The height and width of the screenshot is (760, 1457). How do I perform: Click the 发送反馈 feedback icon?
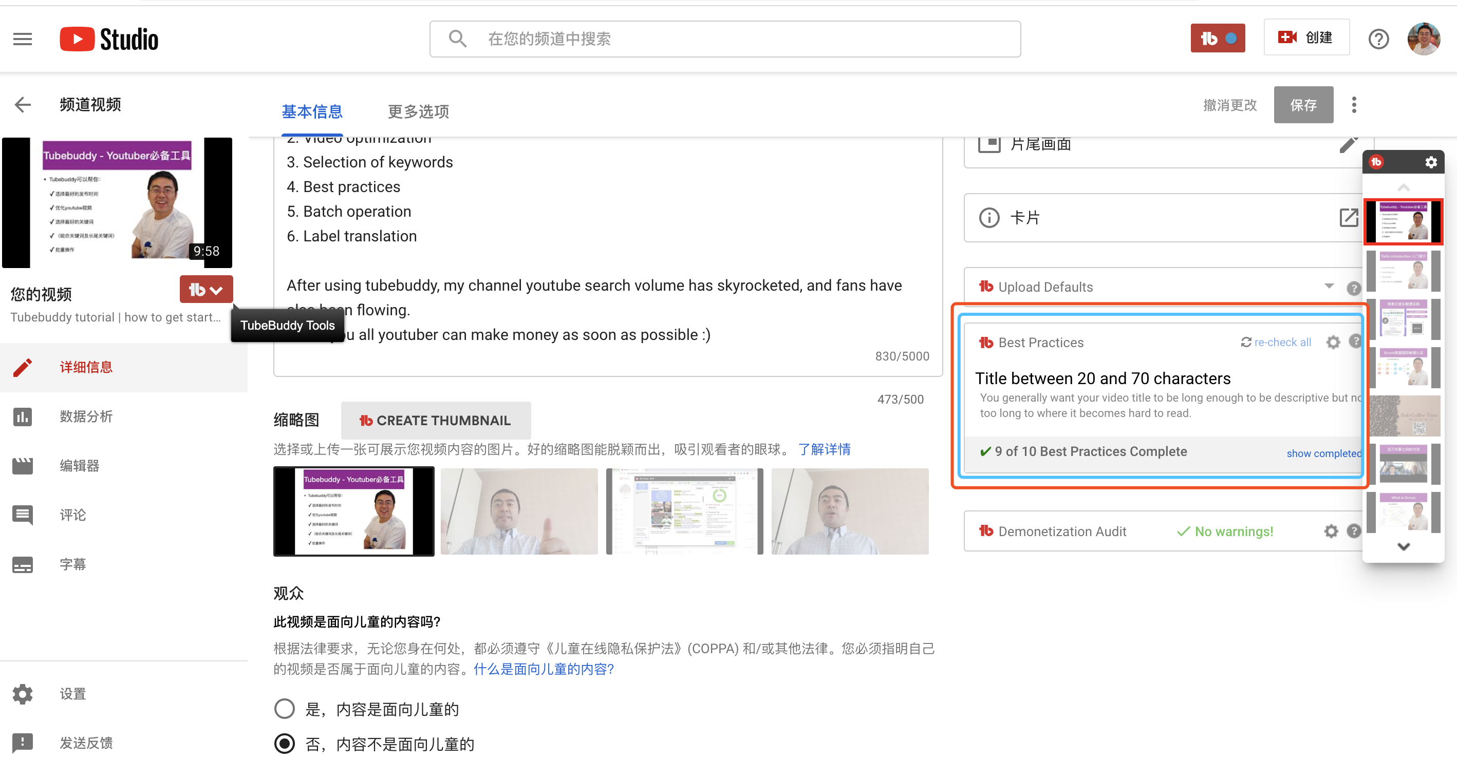[23, 743]
